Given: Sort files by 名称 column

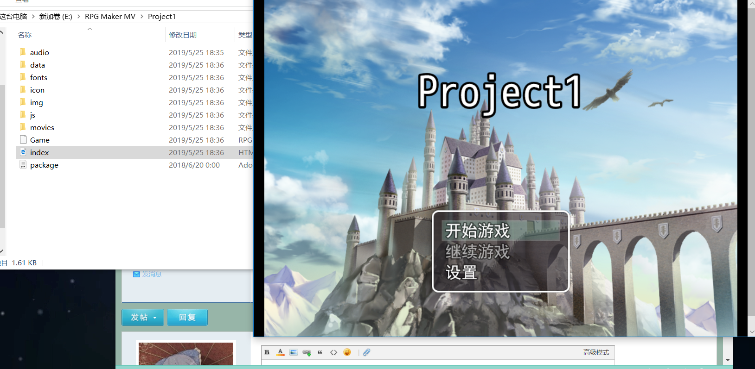Looking at the screenshot, I should point(25,35).
